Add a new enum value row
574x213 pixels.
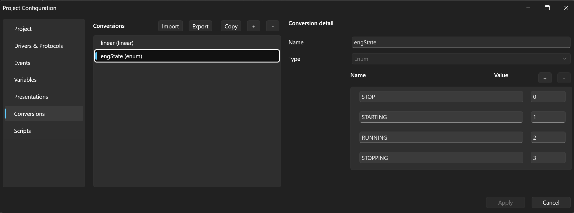coord(545,78)
